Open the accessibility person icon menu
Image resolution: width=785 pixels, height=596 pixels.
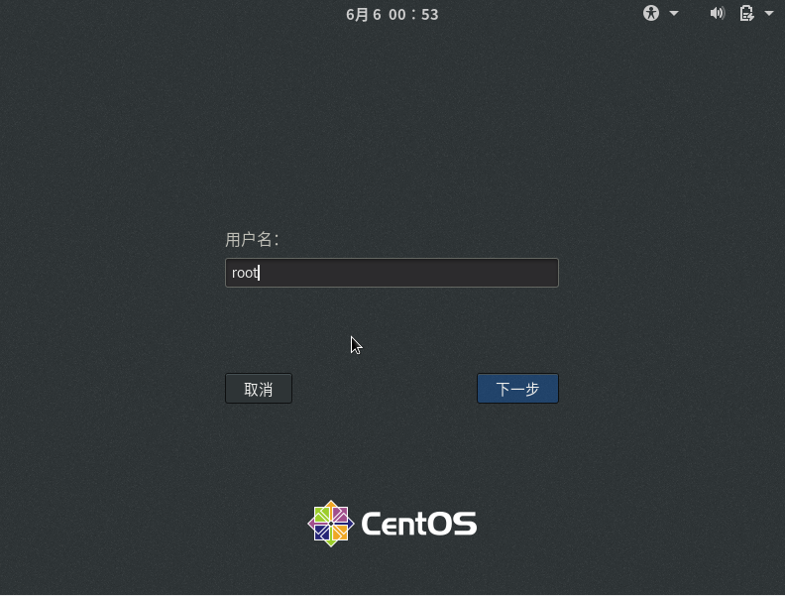point(651,13)
